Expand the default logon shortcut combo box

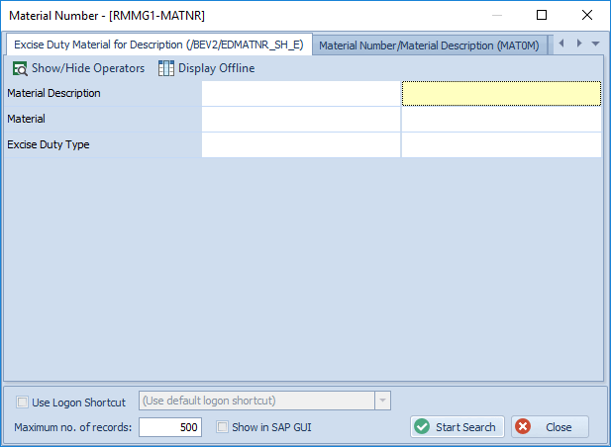[x=382, y=401]
